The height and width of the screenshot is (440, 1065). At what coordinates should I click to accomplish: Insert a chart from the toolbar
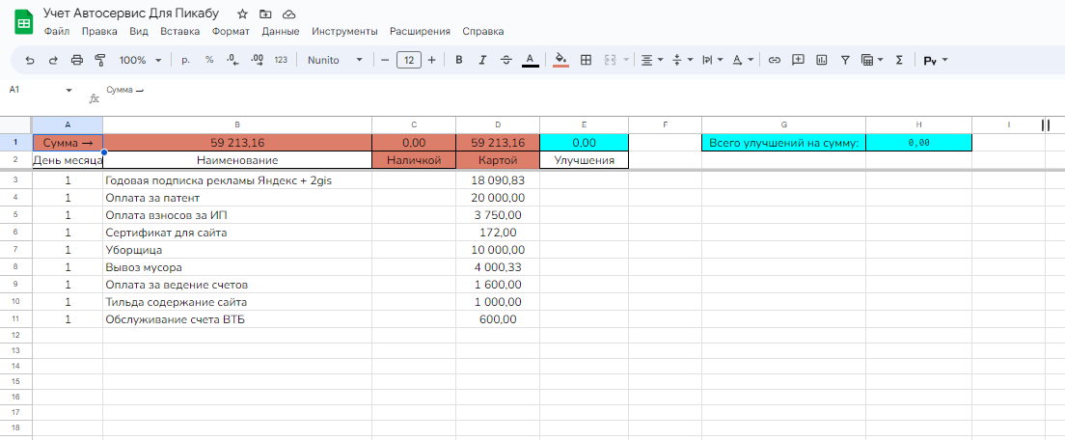(822, 60)
